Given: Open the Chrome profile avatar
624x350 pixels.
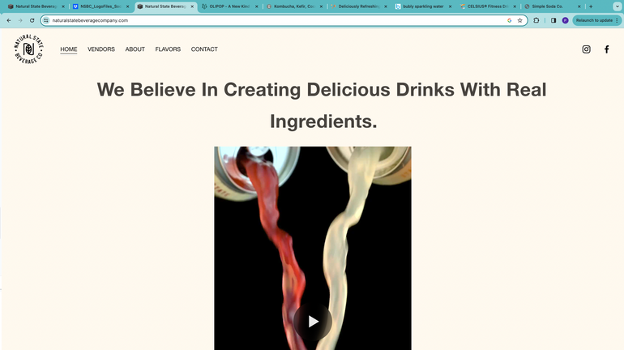Looking at the screenshot, I should click(565, 20).
